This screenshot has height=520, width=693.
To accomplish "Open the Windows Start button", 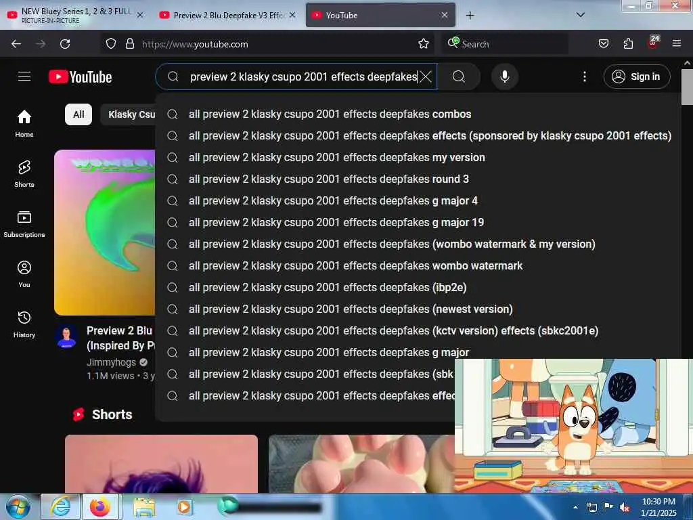I will pyautogui.click(x=18, y=506).
